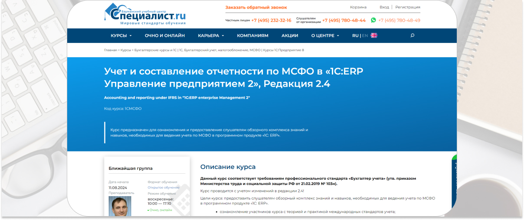This screenshot has width=524, height=220.
Task: Select the EN language option
Action: tap(365, 36)
